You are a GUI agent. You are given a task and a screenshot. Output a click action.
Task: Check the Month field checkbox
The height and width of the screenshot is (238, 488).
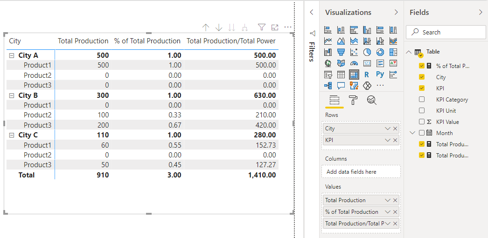pyautogui.click(x=422, y=133)
